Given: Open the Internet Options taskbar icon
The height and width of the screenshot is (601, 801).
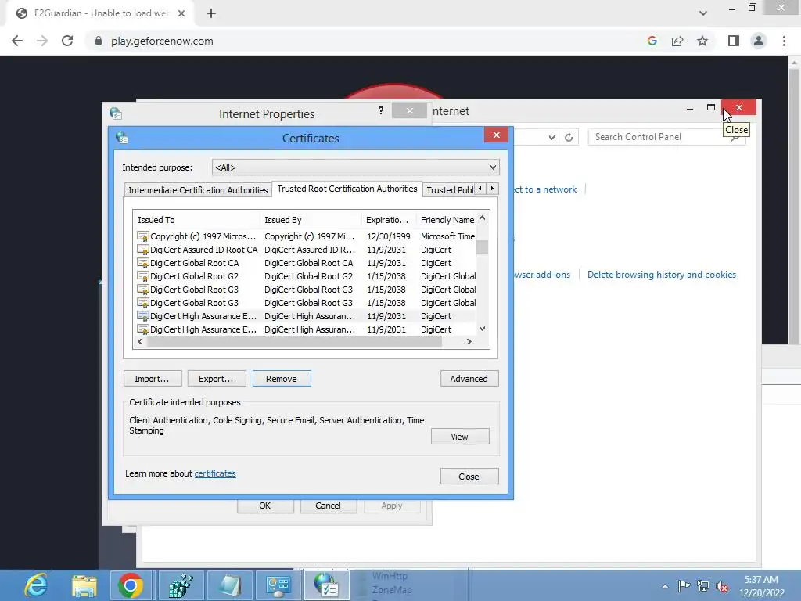Looking at the screenshot, I should [327, 585].
